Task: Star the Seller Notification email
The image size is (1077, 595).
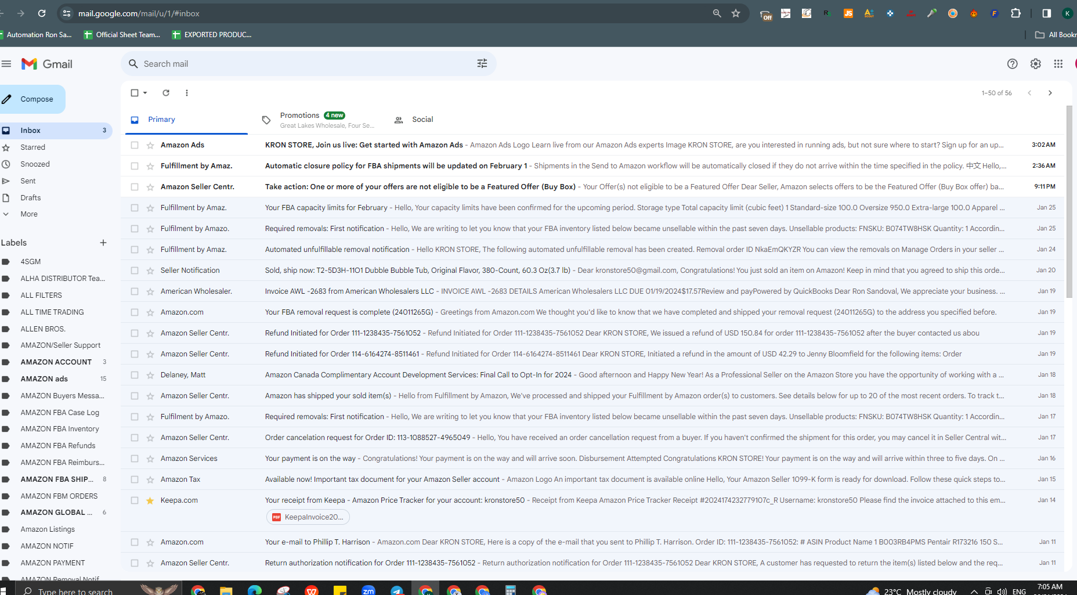Action: click(150, 271)
